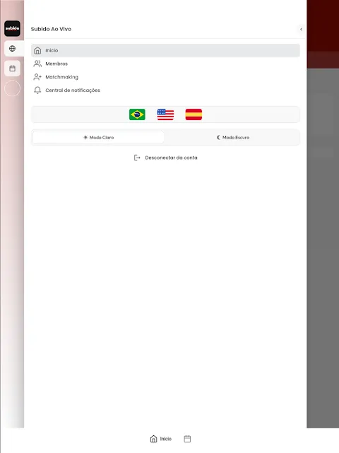Select the Brazil flag language
The image size is (339, 453).
[x=137, y=114]
